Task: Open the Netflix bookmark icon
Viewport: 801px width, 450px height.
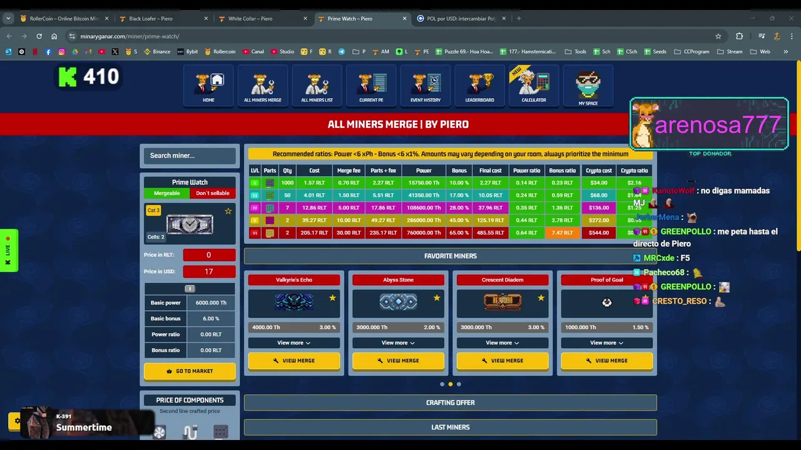Action: (x=35, y=52)
